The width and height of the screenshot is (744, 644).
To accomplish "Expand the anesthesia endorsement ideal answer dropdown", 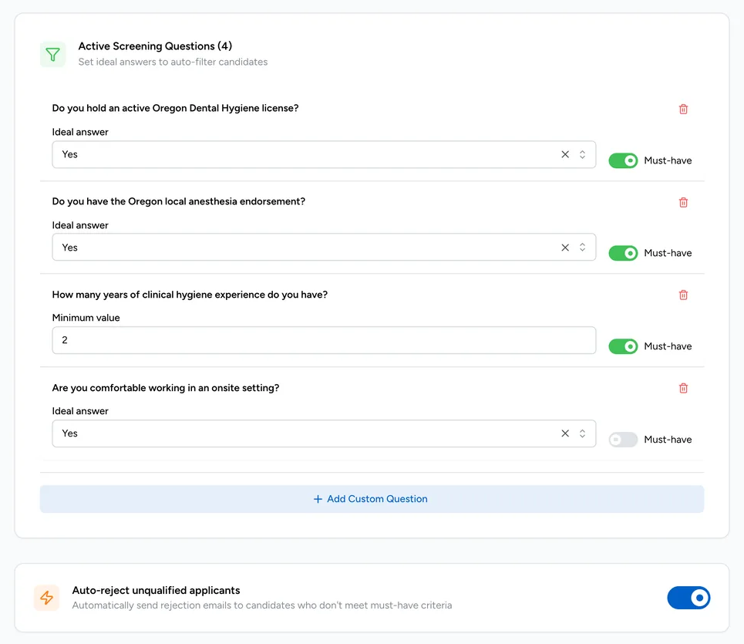I will [582, 248].
